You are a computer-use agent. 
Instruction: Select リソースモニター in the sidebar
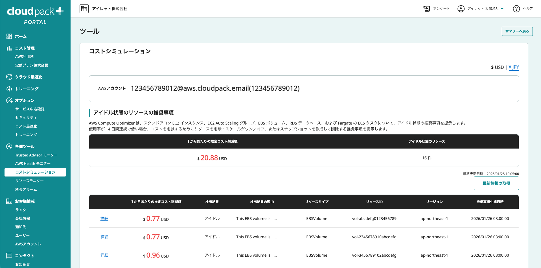point(29,181)
